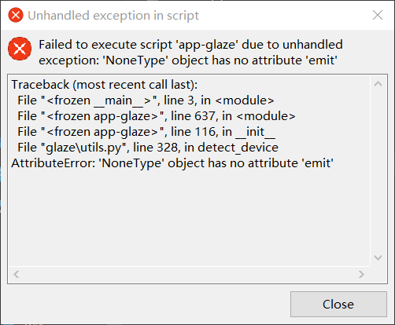Click the horizontal scroll right arrow
Screen dimensions: 395x325
click(x=361, y=275)
